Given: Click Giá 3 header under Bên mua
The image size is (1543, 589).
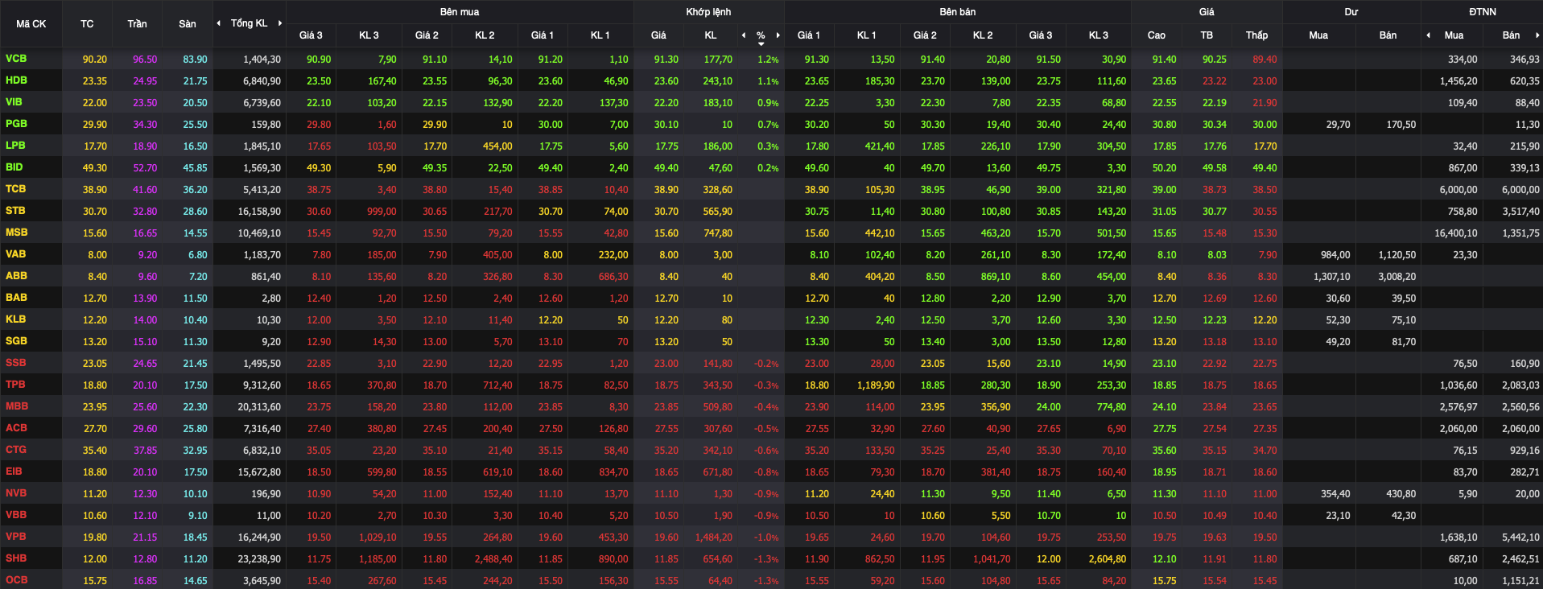Looking at the screenshot, I should (x=311, y=35).
